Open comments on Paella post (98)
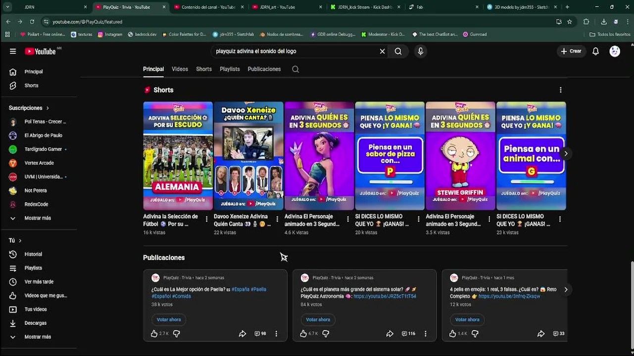 click(x=260, y=334)
